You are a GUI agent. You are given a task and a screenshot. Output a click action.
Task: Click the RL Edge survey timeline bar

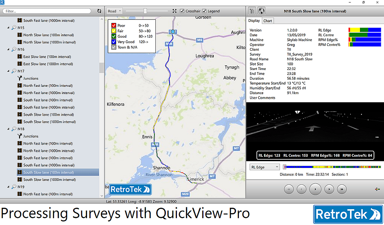pos(333,167)
